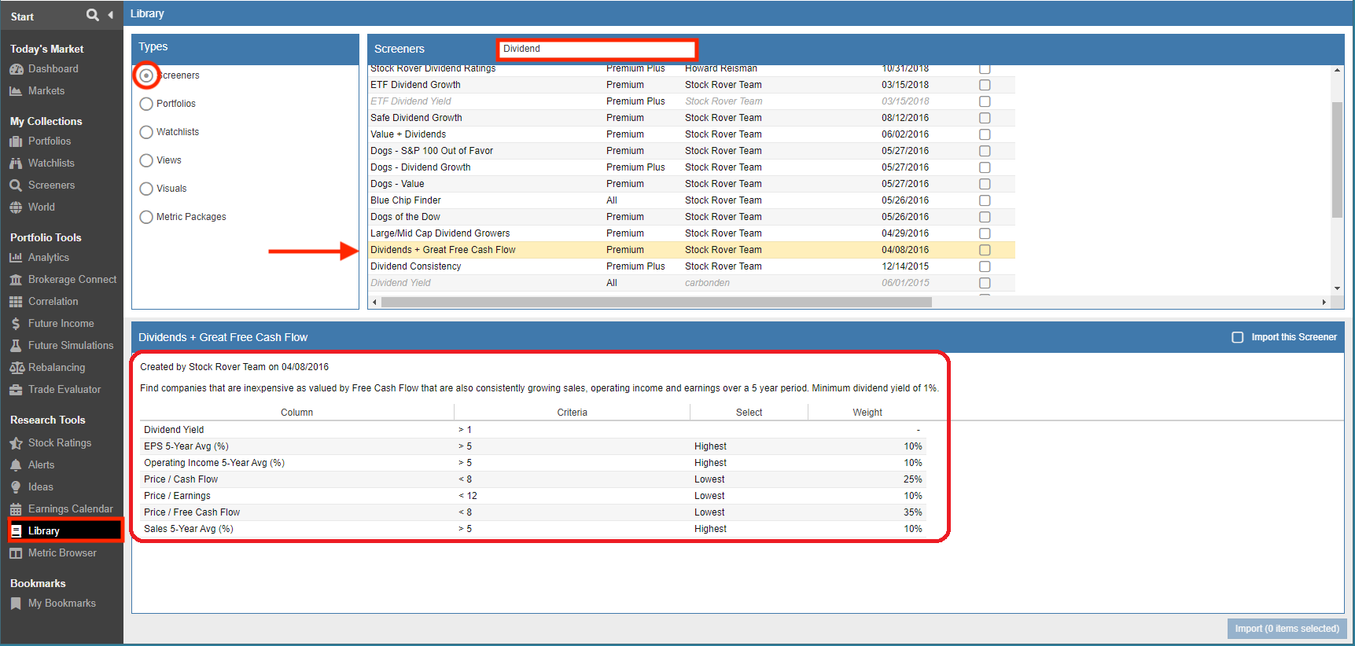Click the Stock Ratings star icon
This screenshot has height=646, width=1355.
point(16,443)
